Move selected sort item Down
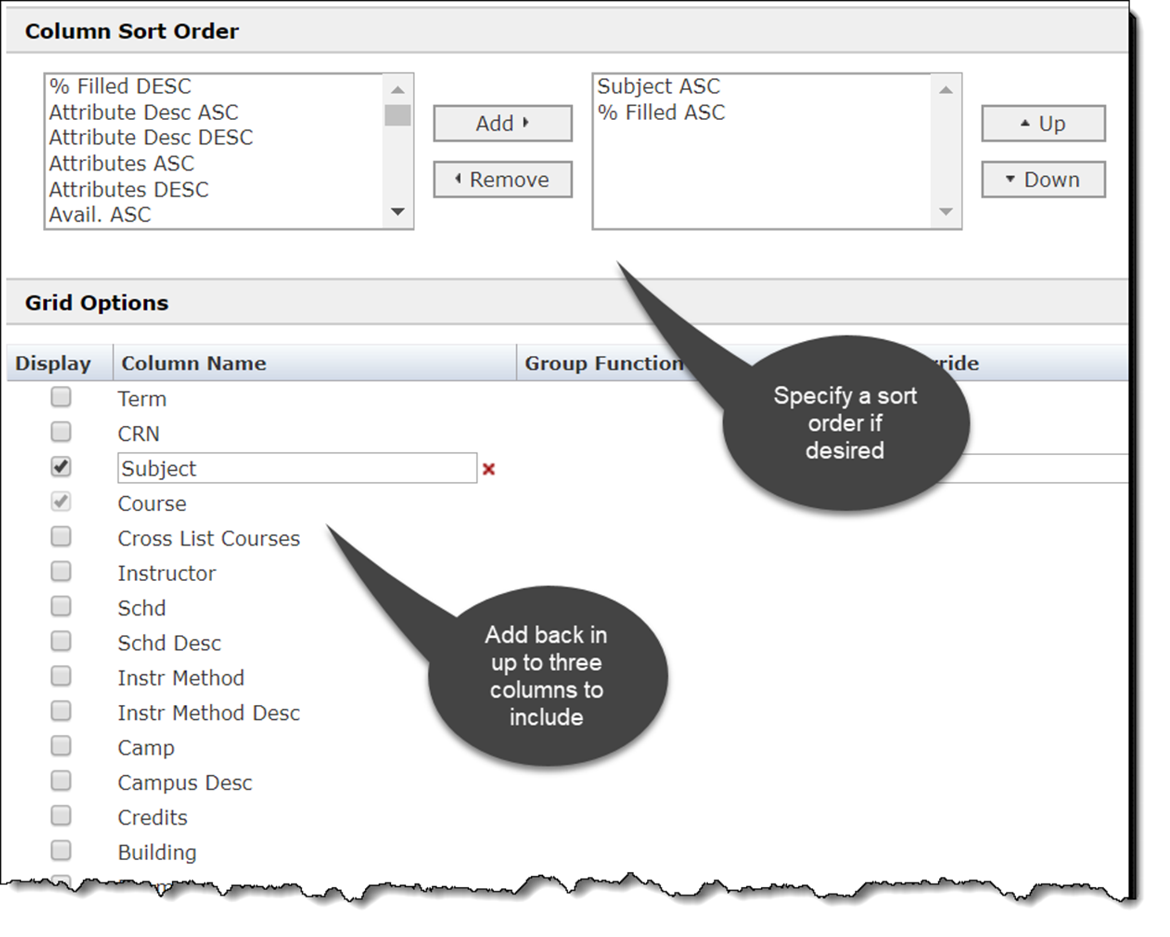Image resolution: width=1170 pixels, height=937 pixels. click(1043, 180)
